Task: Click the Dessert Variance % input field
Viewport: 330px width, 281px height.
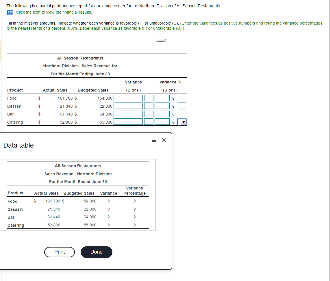Action: pos(163,106)
